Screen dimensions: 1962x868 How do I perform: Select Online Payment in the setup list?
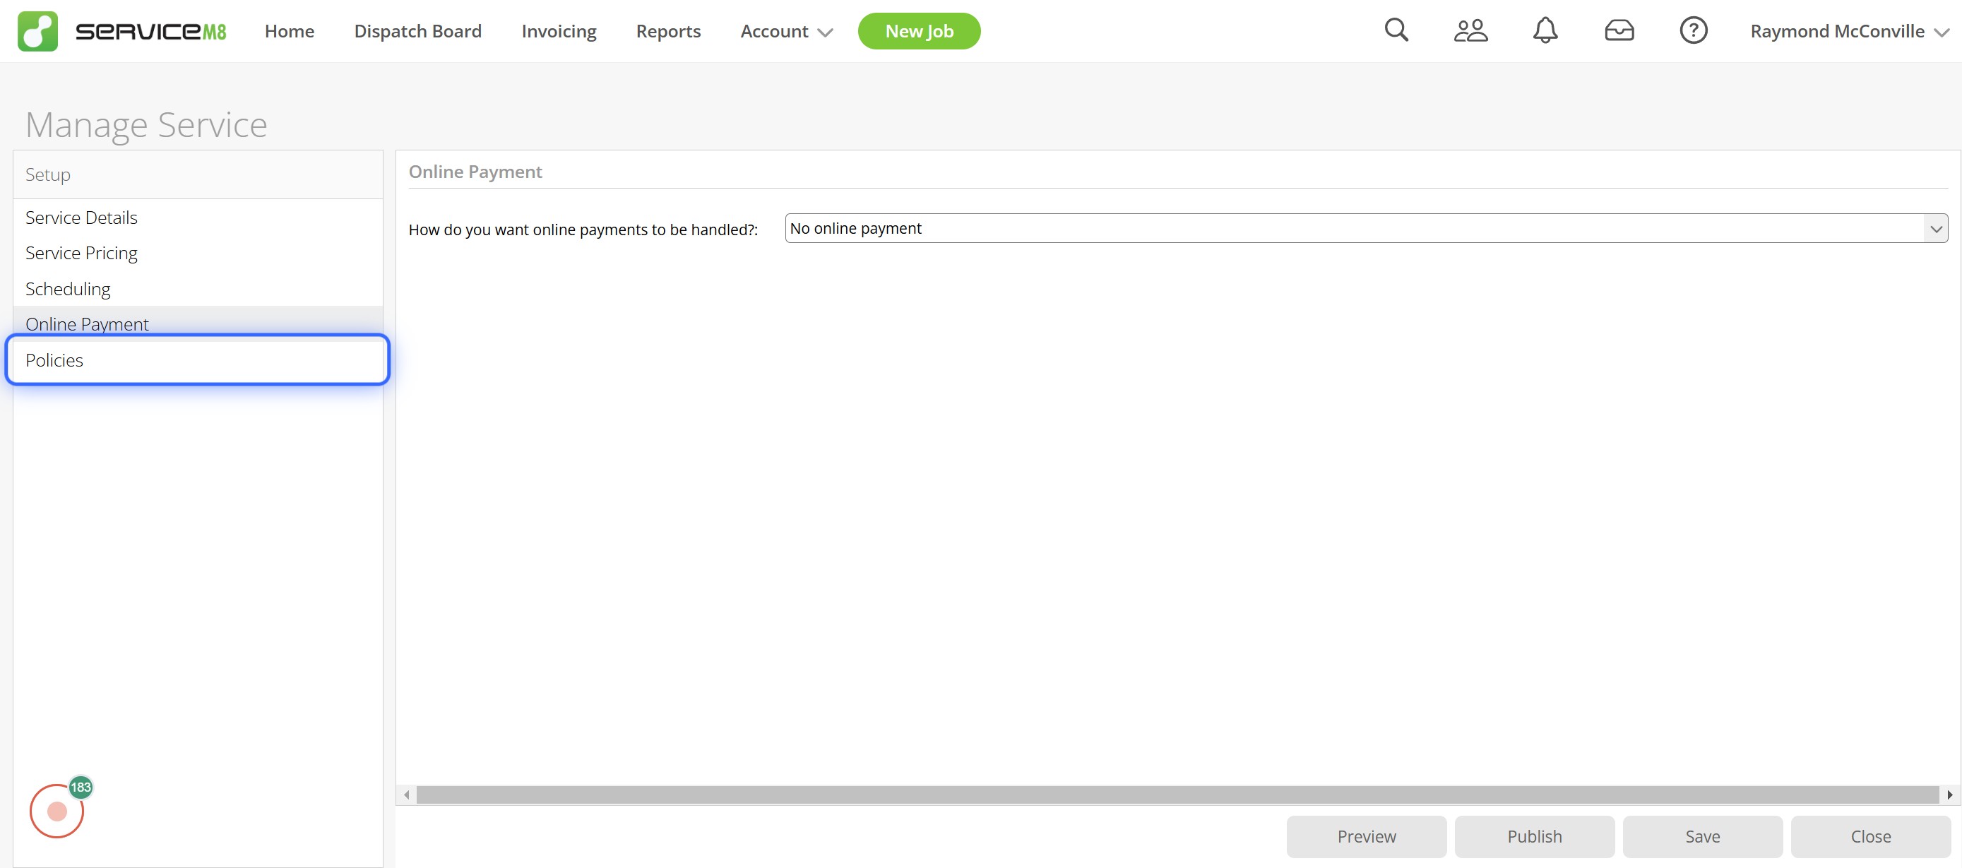(x=198, y=322)
